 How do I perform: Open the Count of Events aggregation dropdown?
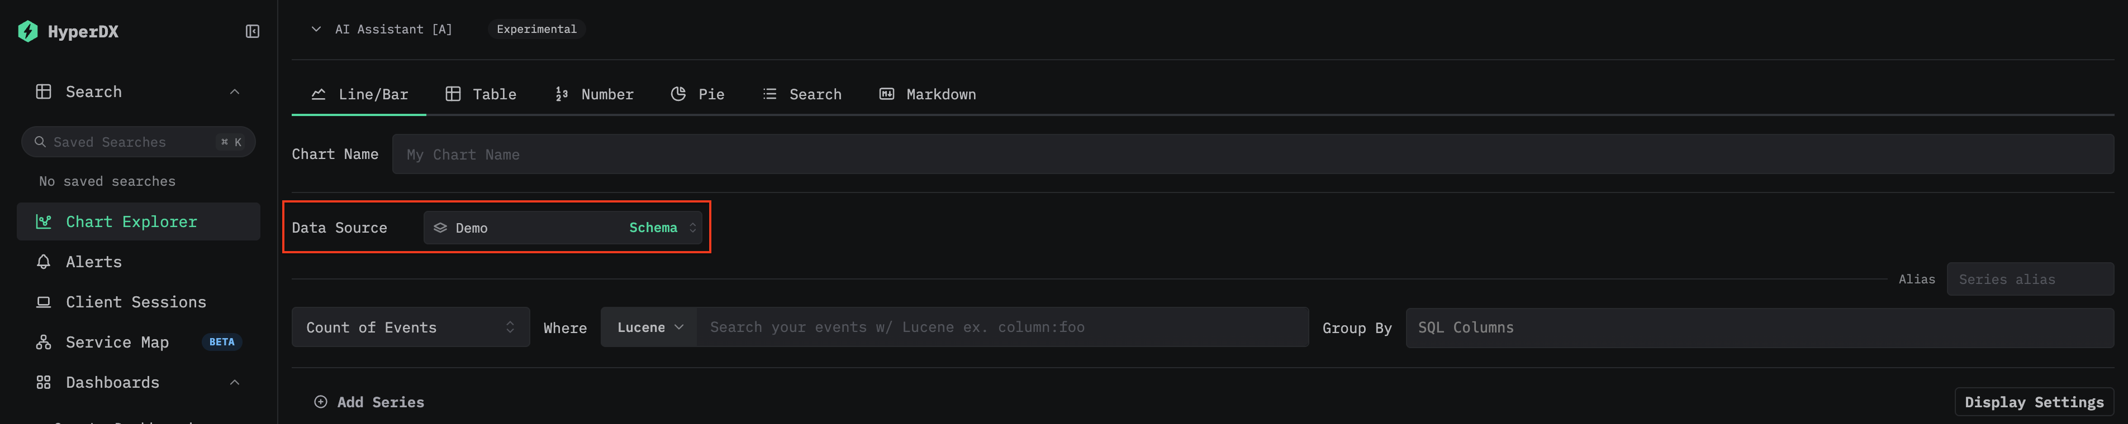[x=410, y=327]
